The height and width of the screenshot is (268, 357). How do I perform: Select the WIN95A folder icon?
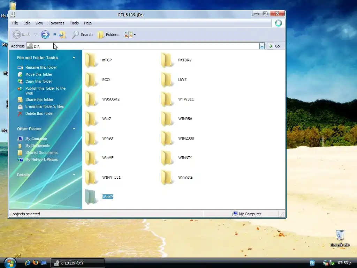pyautogui.click(x=167, y=119)
